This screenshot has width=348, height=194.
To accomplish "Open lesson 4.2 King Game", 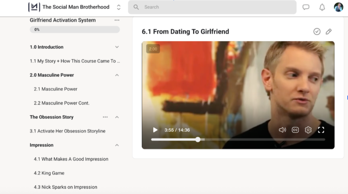I will tap(49, 173).
